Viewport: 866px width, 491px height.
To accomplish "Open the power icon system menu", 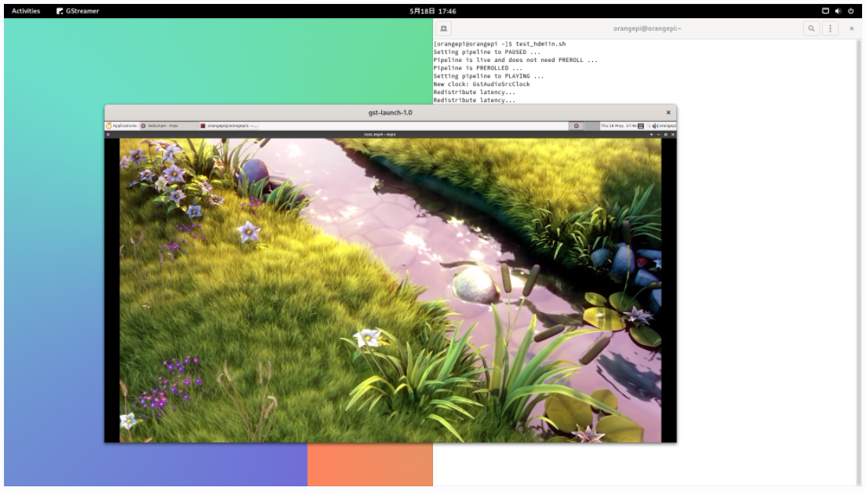I will [x=850, y=11].
